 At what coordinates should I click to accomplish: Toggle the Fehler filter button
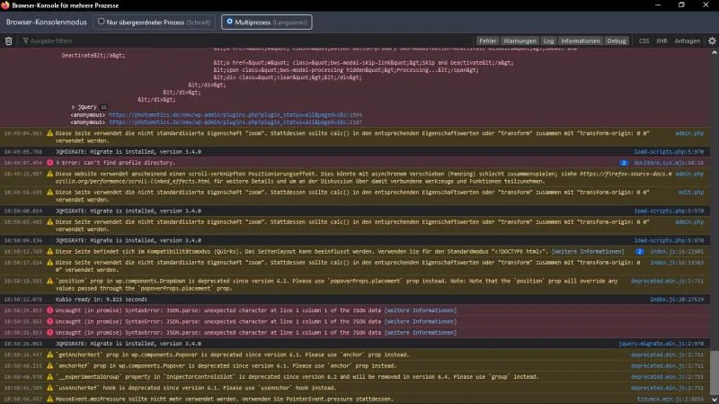click(487, 40)
